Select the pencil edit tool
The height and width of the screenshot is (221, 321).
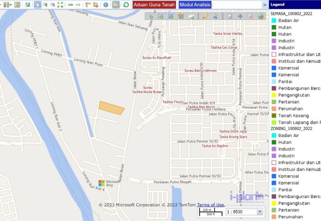click(205, 16)
